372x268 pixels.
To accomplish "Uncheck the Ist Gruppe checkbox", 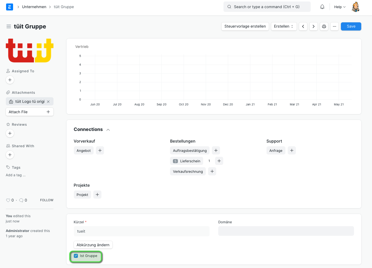I will (76, 256).
